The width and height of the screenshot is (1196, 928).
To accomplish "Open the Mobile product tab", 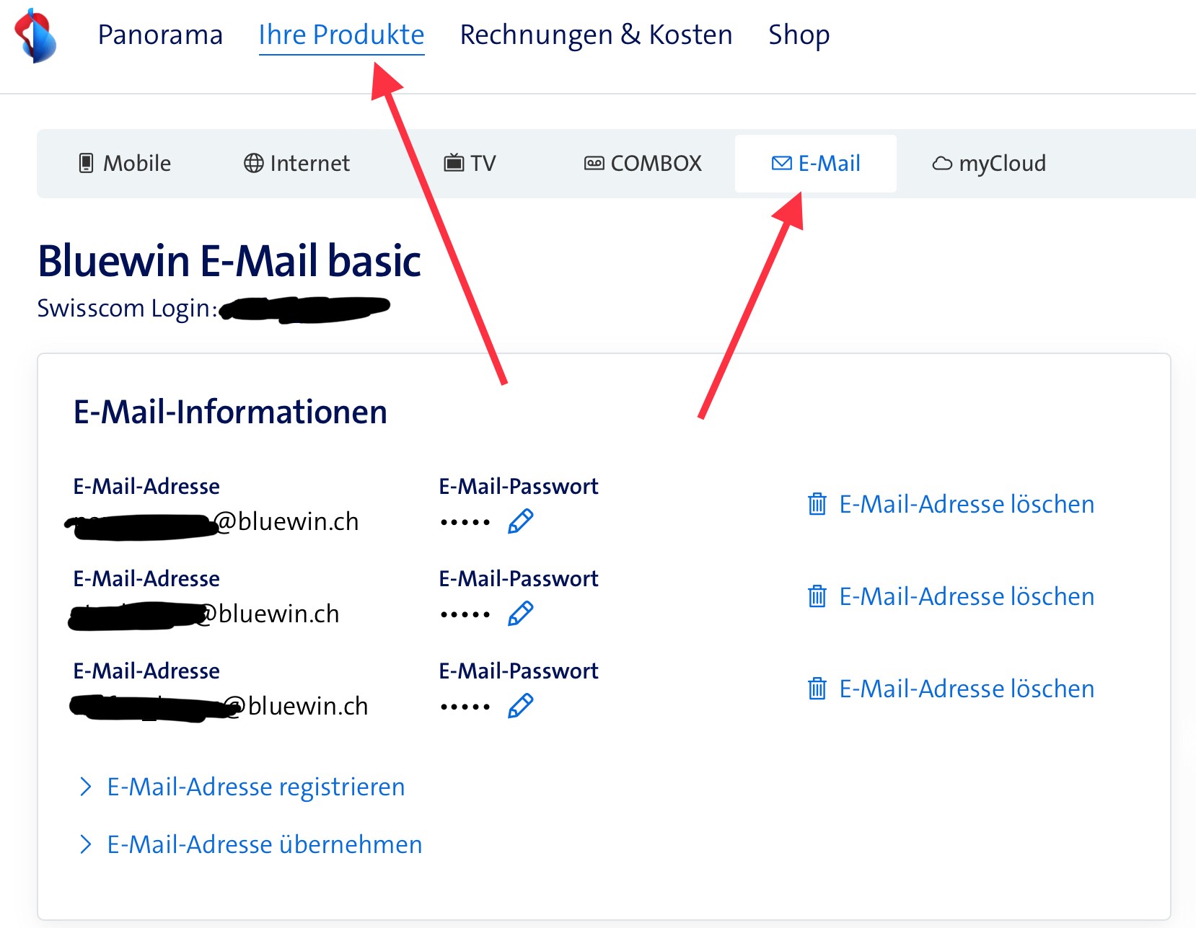I will click(125, 164).
